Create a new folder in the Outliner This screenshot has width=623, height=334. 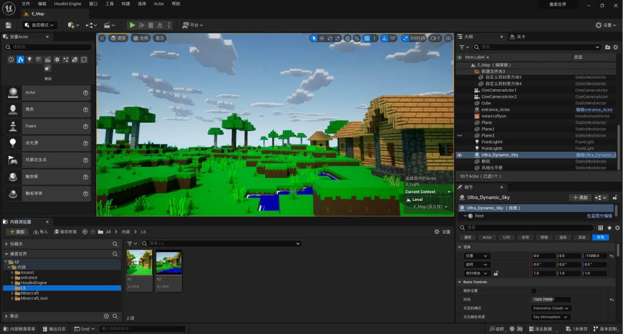click(608, 47)
